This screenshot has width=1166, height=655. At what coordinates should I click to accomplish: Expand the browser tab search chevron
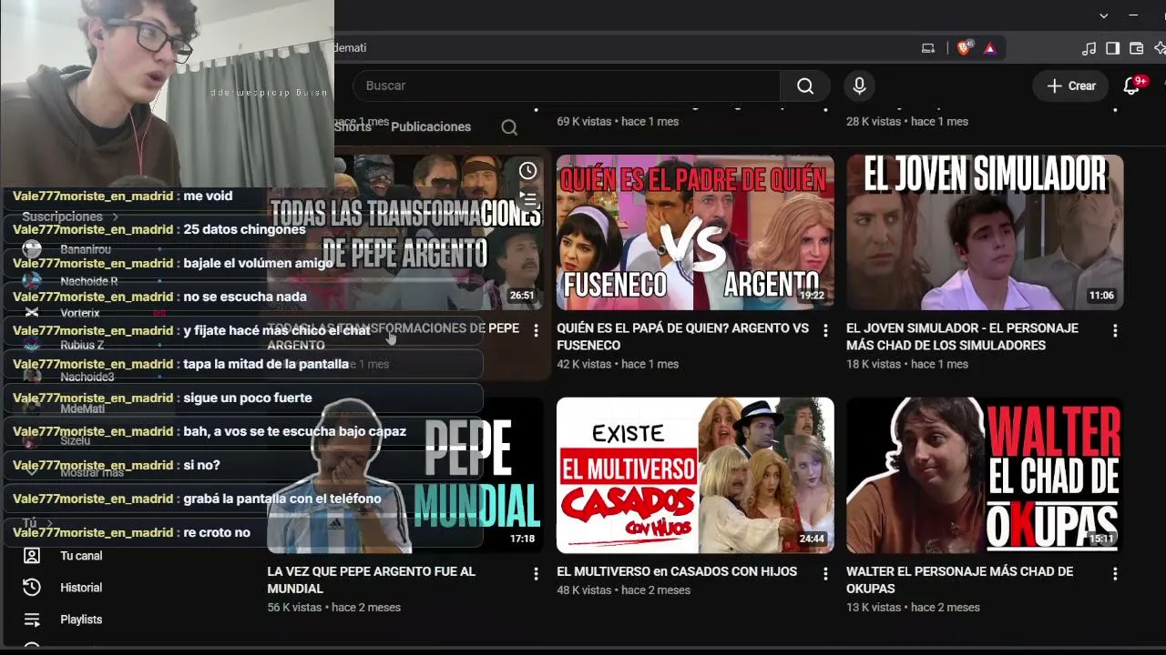pos(1104,15)
